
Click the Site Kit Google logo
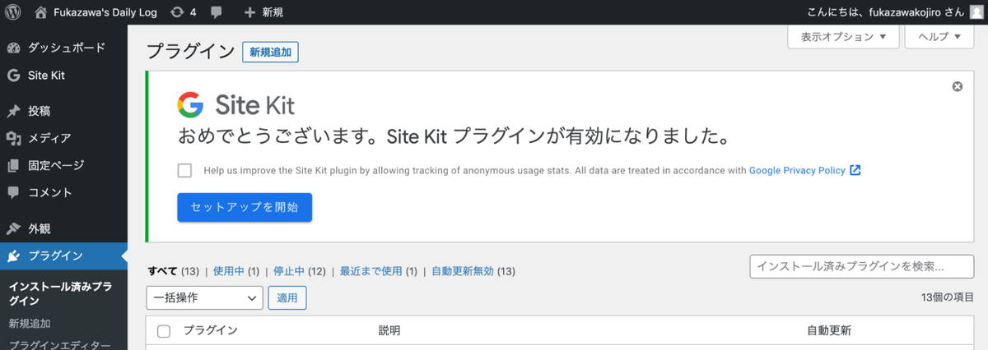click(x=235, y=105)
